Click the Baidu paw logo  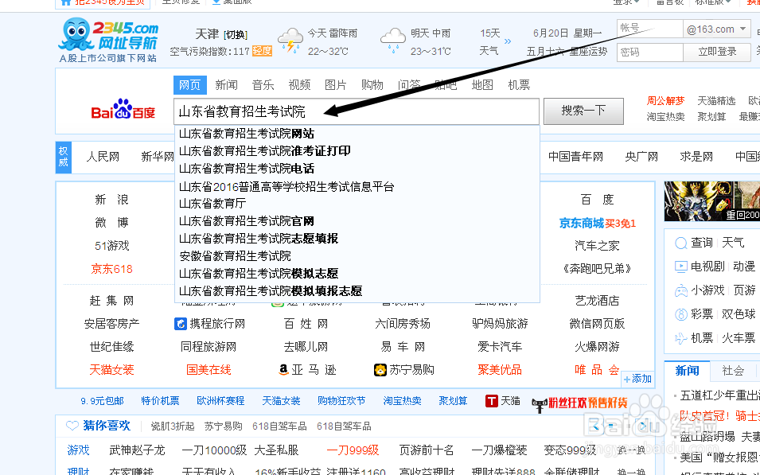[123, 110]
